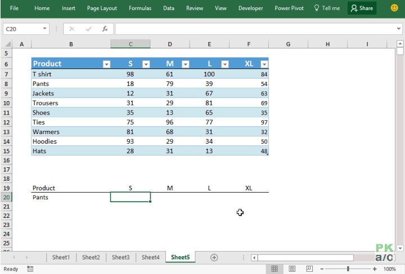
Task: Click the vertical scrollbar thumb
Action: tap(400, 51)
